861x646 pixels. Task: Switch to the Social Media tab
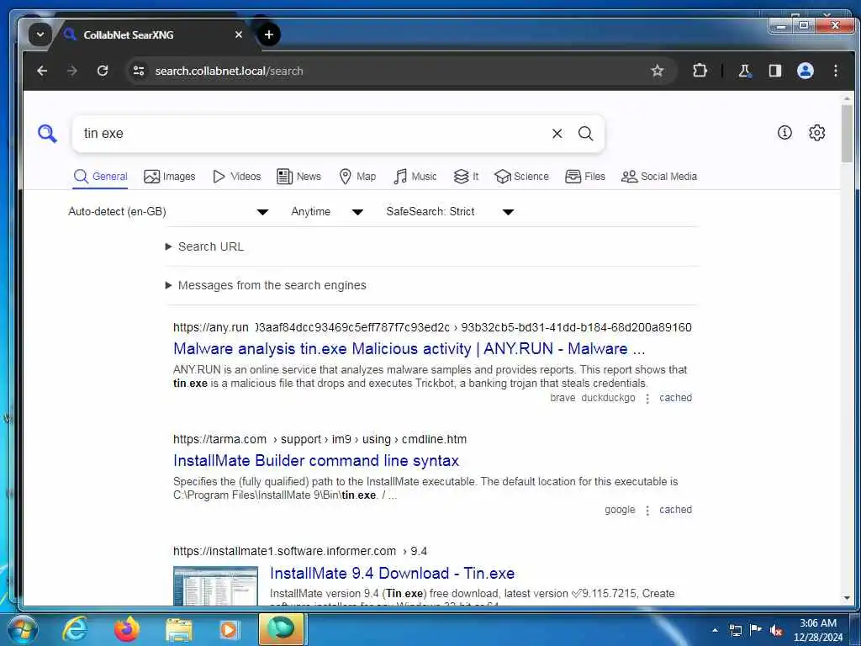point(659,177)
